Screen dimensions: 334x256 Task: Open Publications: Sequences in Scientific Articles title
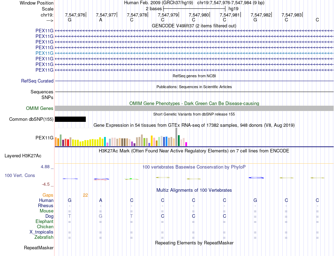[194, 87]
